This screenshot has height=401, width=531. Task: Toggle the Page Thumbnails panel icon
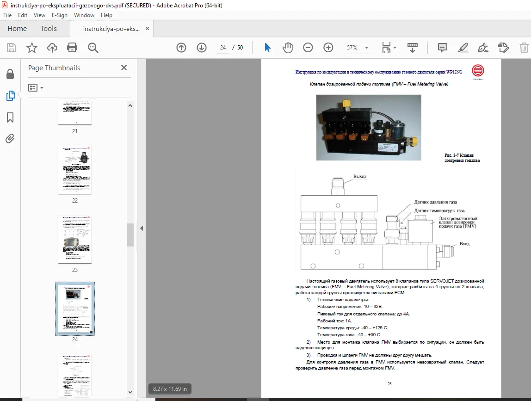pos(11,96)
